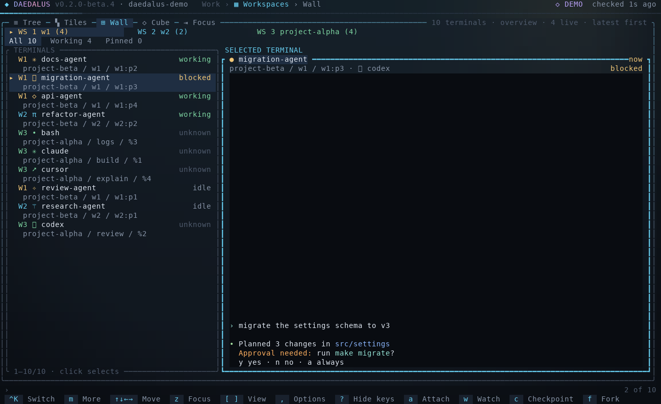661x404 pixels.
Task: Click the a Attach shortcut
Action: pos(427,399)
